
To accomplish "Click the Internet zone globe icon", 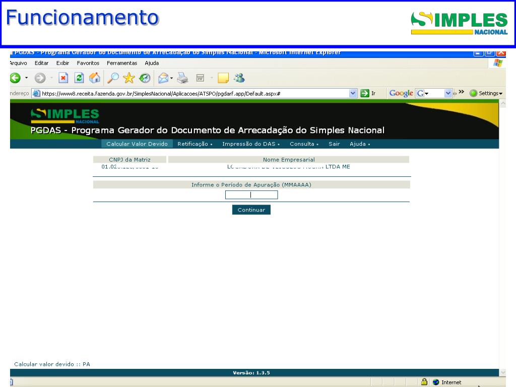I will point(436,382).
